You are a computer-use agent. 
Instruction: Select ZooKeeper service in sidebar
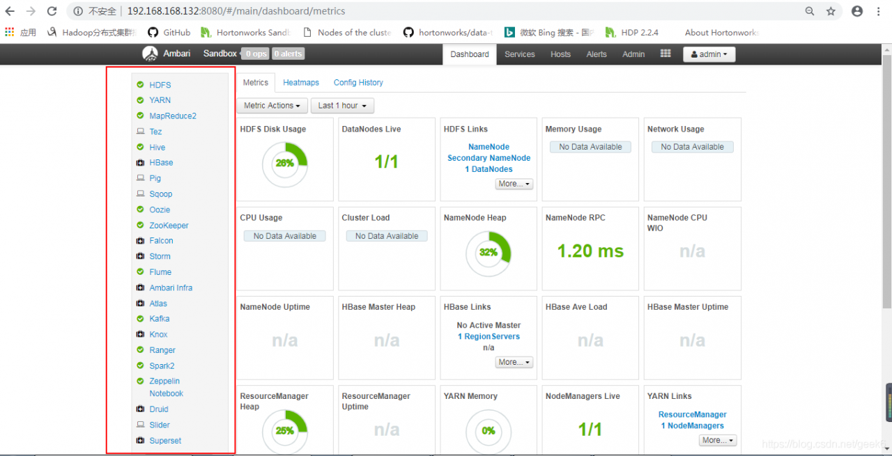coord(169,226)
